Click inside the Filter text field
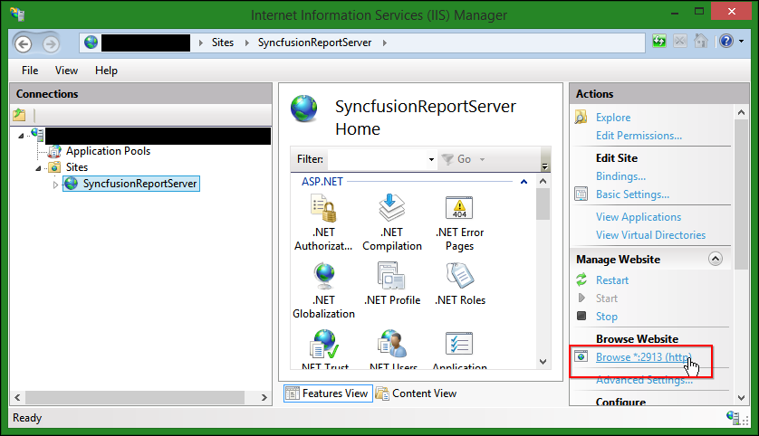The height and width of the screenshot is (436, 759). [377, 159]
